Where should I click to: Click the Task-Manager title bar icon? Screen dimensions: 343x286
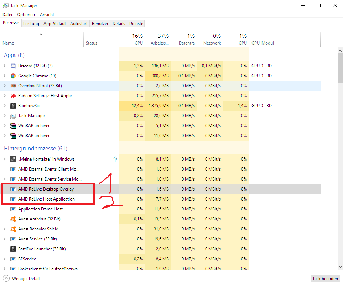5,6
